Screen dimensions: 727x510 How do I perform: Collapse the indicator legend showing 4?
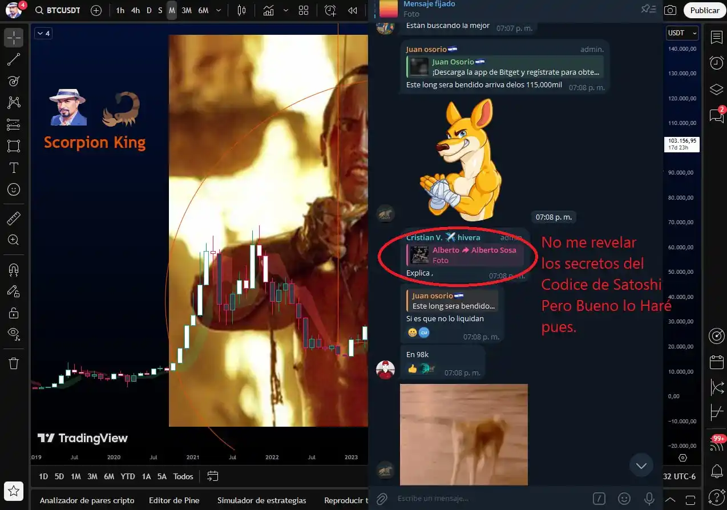[x=42, y=34]
